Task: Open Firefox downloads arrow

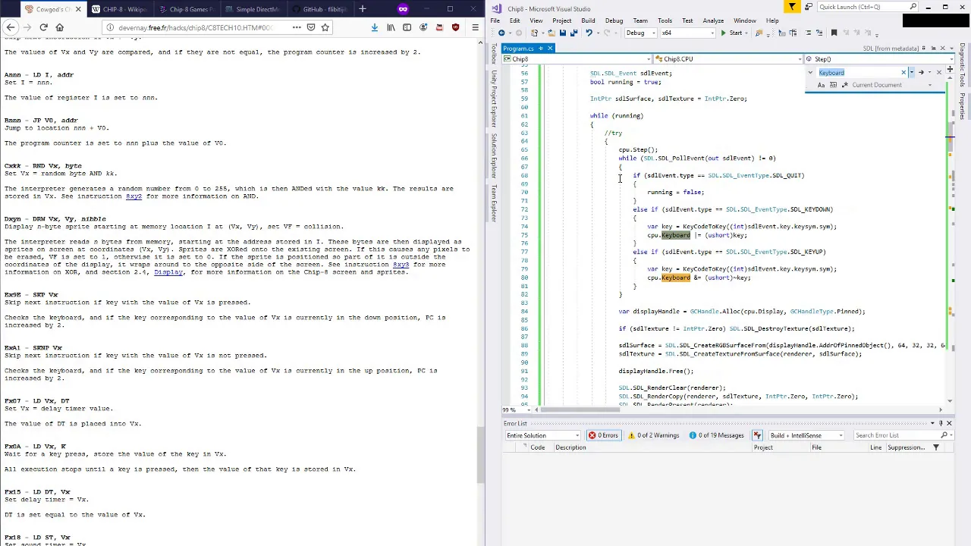Action: (x=375, y=27)
